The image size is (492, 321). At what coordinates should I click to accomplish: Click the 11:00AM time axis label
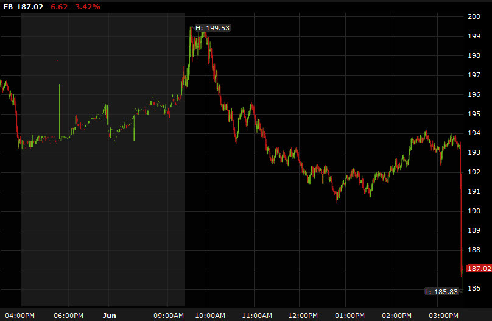257,316
